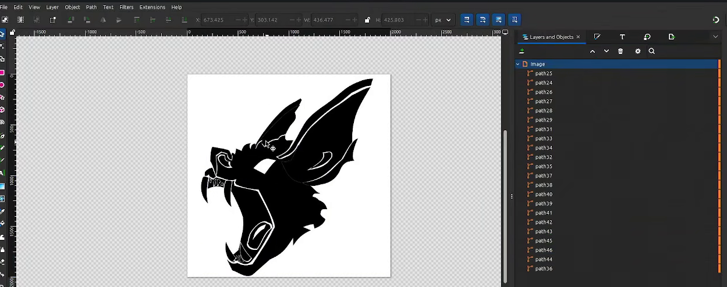Select the 3D Box tool
This screenshot has width=727, height=287.
tap(2, 110)
